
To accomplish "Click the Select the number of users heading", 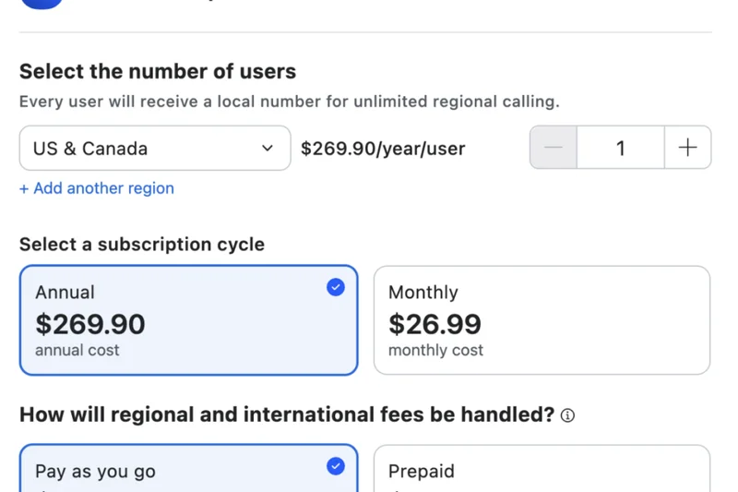I will [158, 71].
